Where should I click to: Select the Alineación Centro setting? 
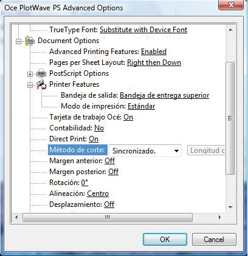tap(98, 194)
